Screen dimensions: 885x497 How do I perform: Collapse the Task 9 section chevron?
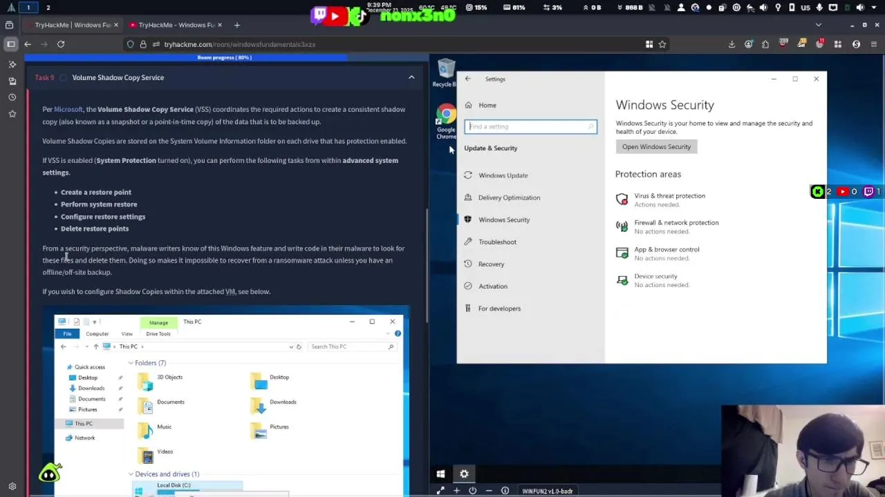pos(411,77)
